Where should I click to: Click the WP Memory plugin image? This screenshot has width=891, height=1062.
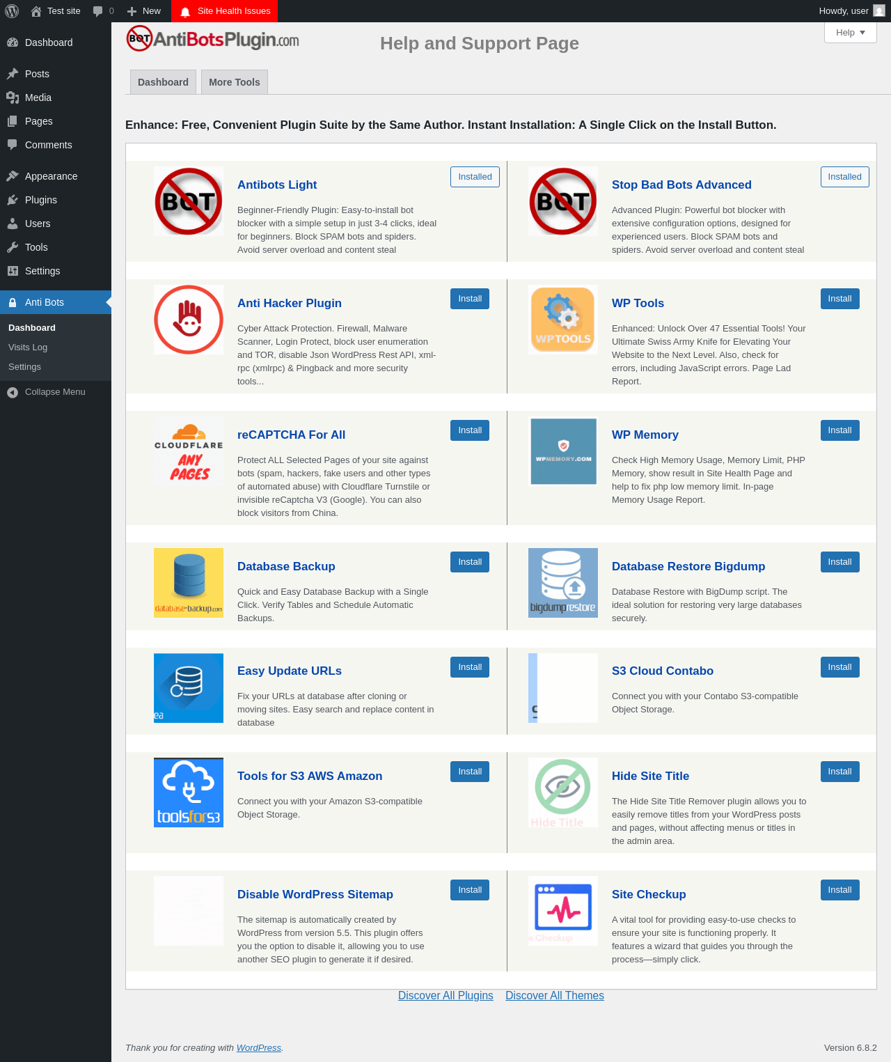click(563, 451)
